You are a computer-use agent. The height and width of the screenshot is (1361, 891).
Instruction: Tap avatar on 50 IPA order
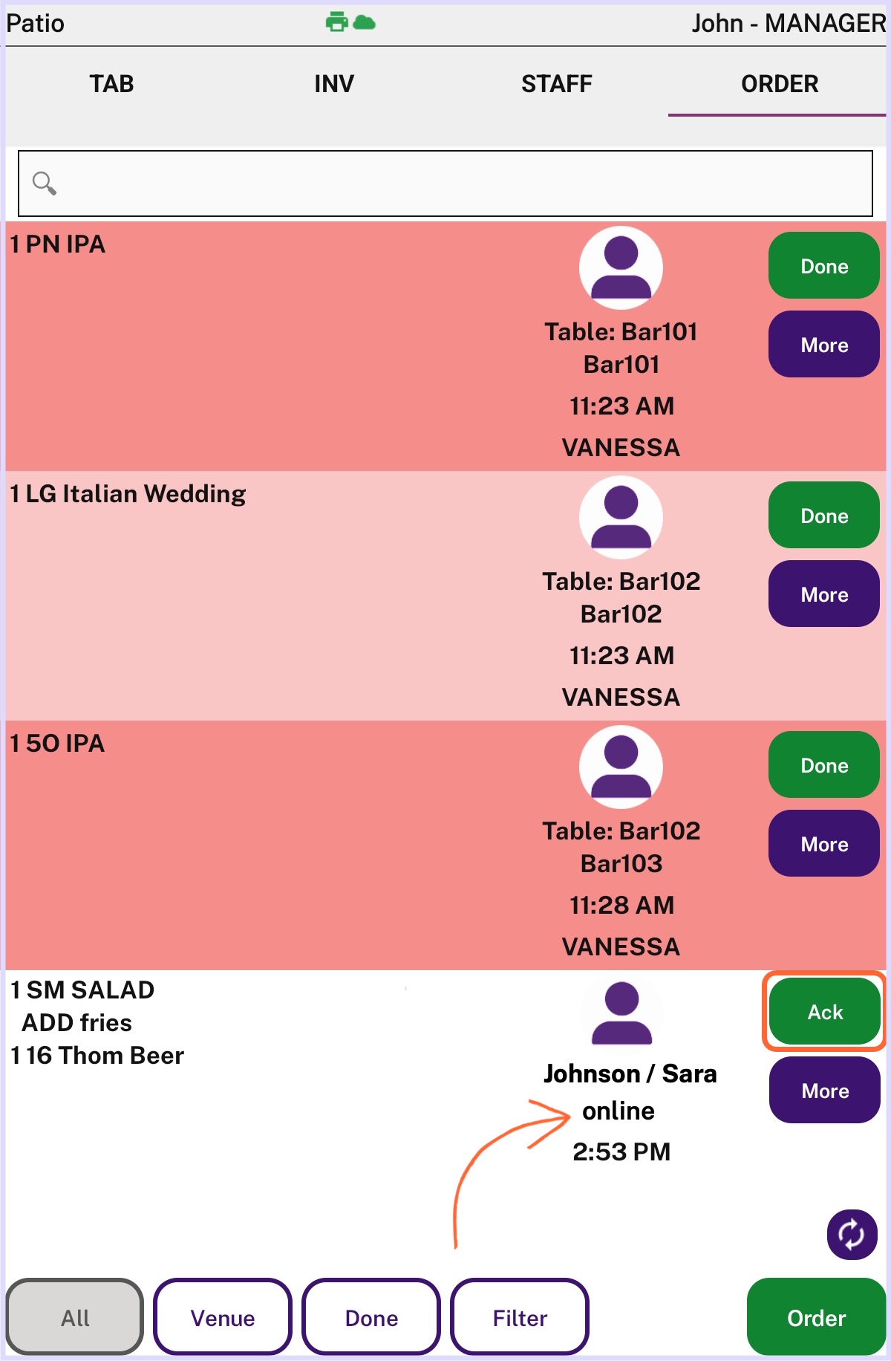pyautogui.click(x=621, y=767)
